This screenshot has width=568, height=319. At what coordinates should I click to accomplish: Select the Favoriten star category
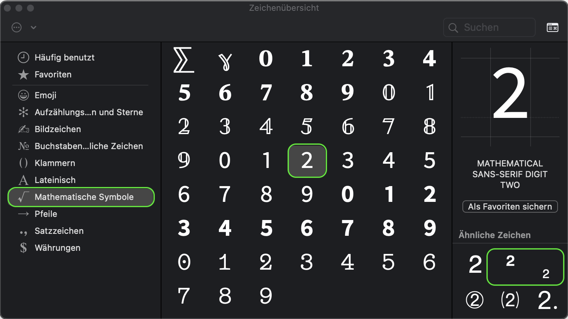[53, 74]
